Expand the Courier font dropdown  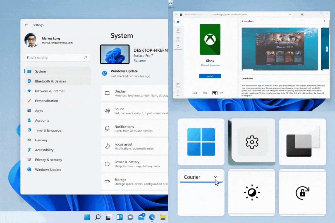point(216,177)
